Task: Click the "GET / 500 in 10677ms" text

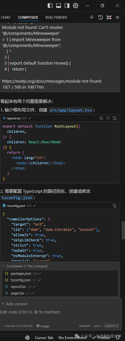Action: coord(24,87)
